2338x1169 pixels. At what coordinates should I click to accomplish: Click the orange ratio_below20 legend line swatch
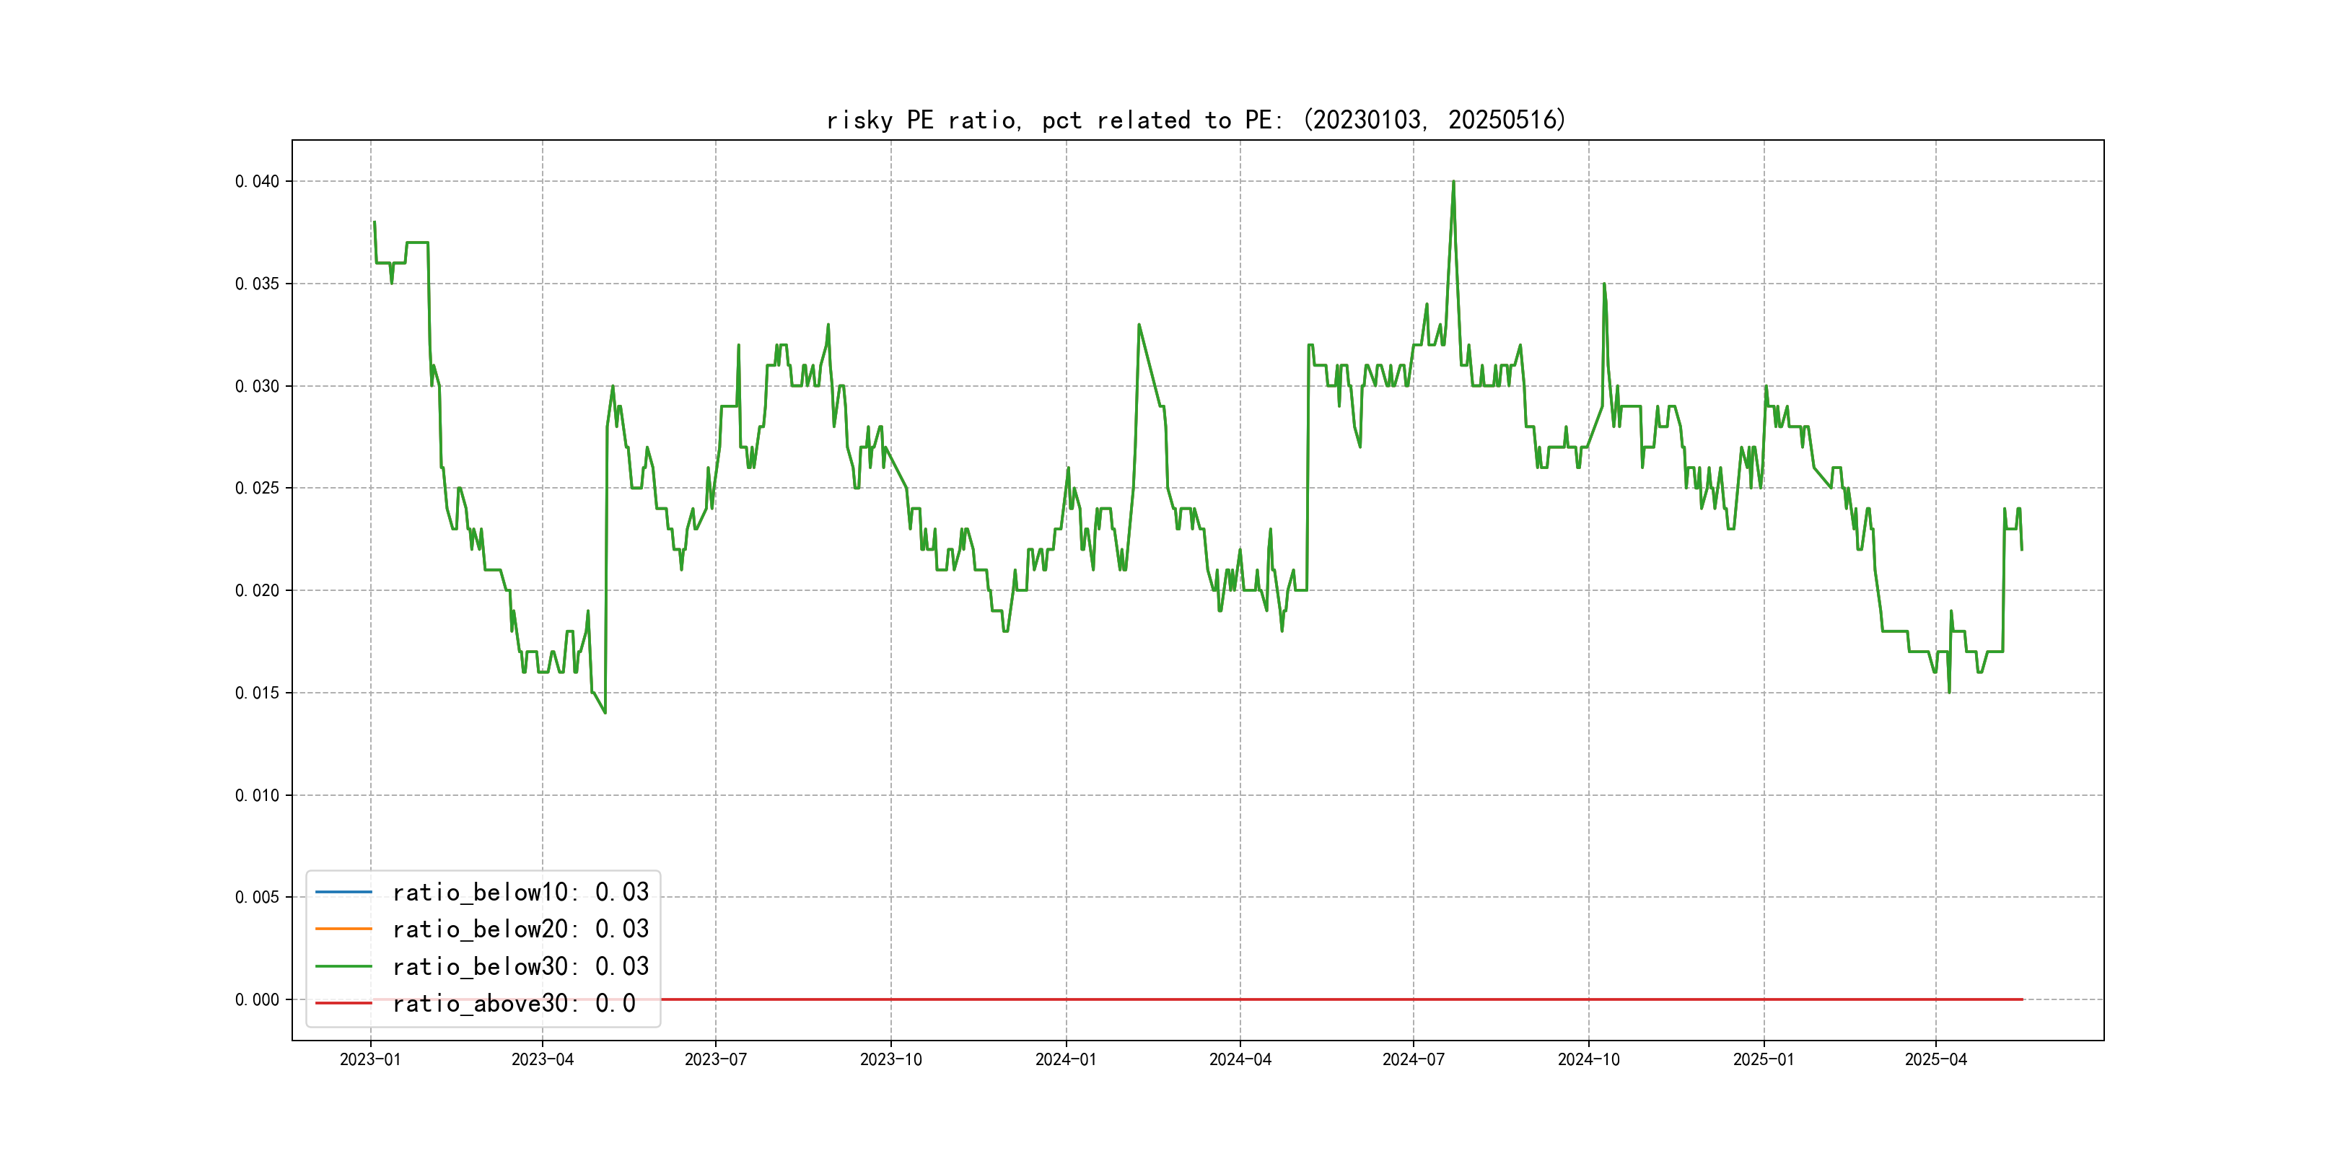pyautogui.click(x=343, y=929)
